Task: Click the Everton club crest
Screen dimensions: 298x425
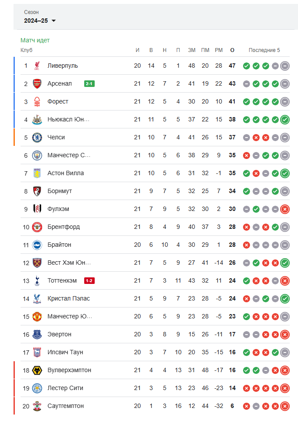Action: (37, 334)
